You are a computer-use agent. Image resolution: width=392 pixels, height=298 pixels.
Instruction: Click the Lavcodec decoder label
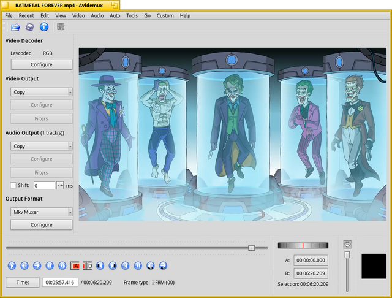(x=21, y=53)
